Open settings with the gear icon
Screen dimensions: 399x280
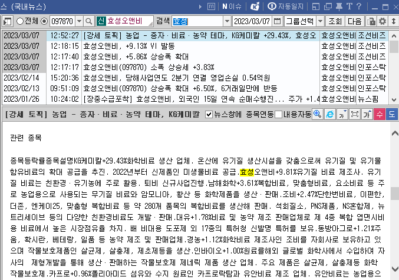[382, 21]
